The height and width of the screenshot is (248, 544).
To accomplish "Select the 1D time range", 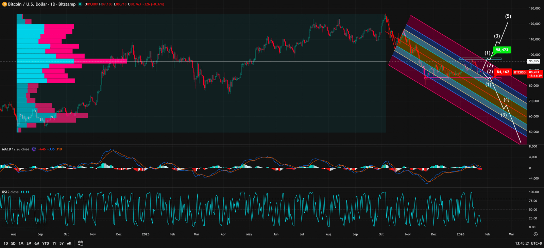I will [6, 244].
